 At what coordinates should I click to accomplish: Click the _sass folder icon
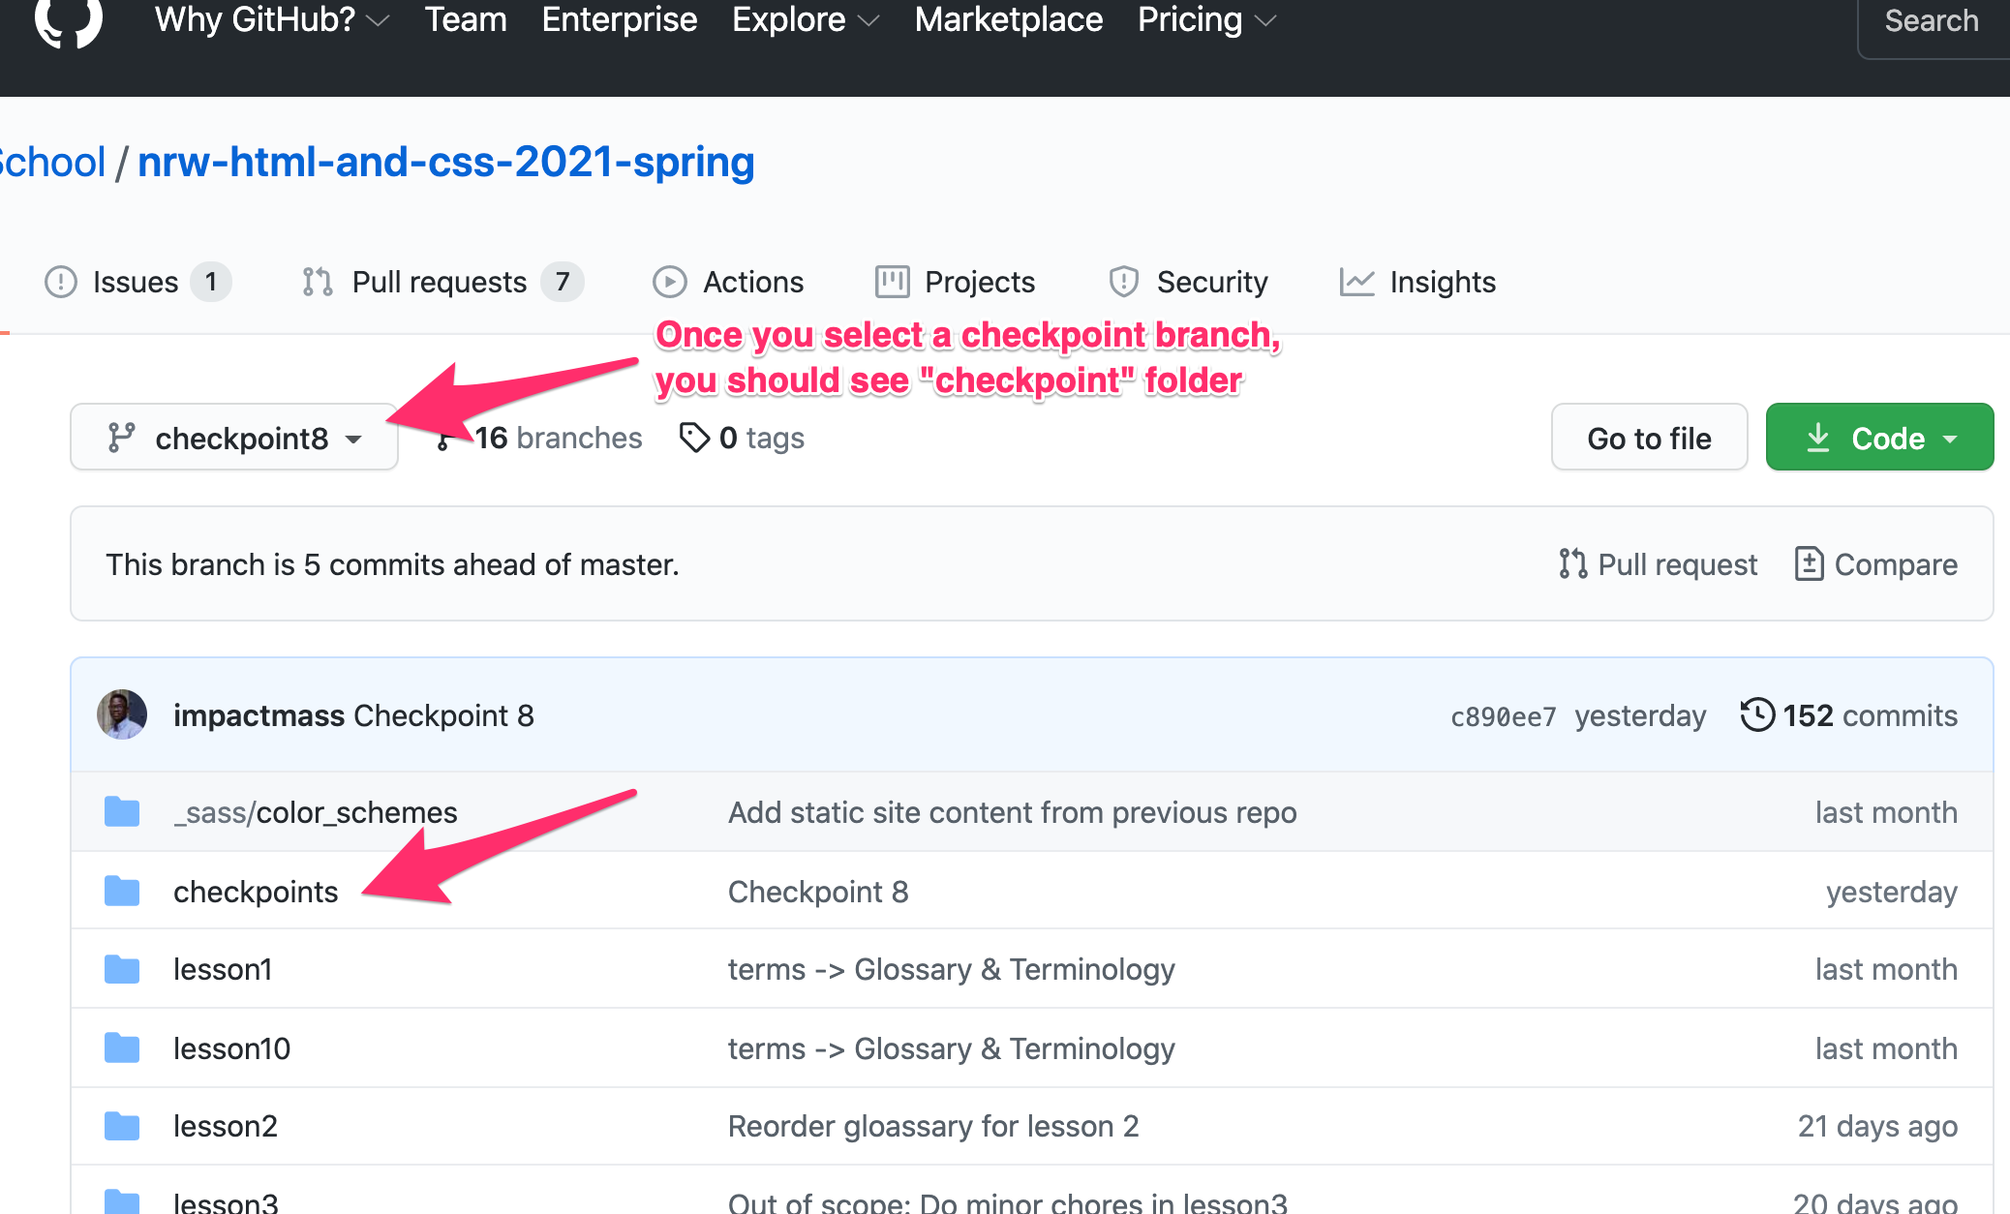[122, 812]
